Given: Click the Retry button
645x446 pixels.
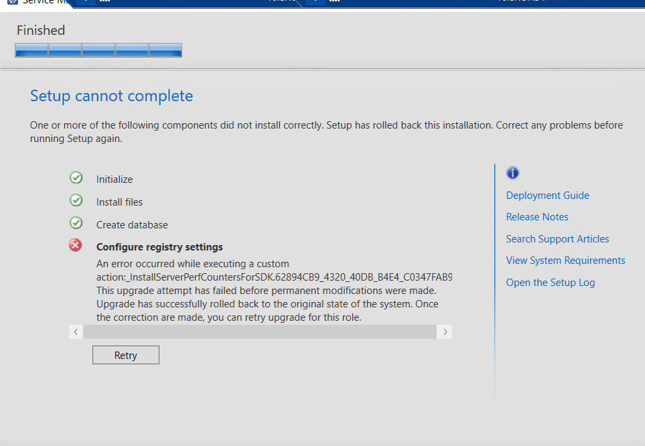Looking at the screenshot, I should pos(125,355).
